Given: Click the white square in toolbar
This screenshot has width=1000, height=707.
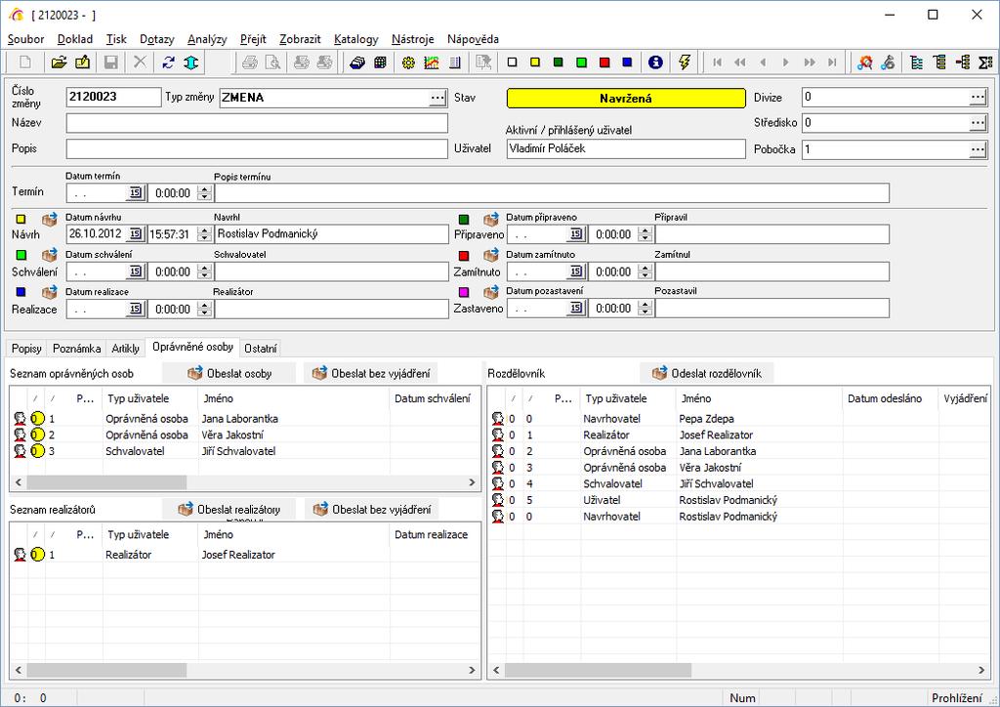Looking at the screenshot, I should pyautogui.click(x=512, y=62).
